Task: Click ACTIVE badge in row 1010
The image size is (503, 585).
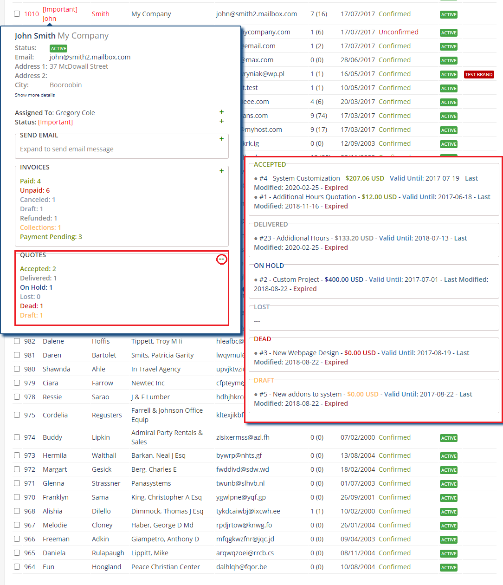Action: [x=449, y=15]
